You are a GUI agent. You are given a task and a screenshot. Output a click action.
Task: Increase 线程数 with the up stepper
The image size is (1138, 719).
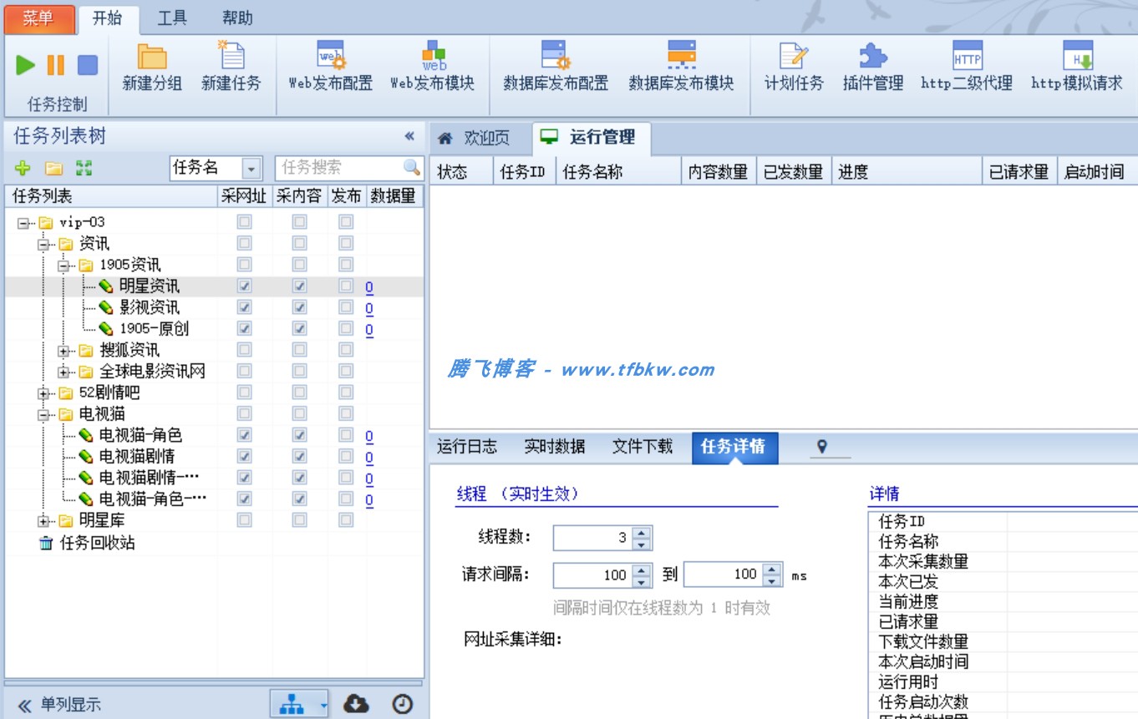[x=642, y=533]
